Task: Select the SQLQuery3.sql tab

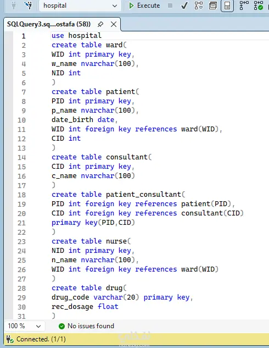Action: [x=49, y=24]
